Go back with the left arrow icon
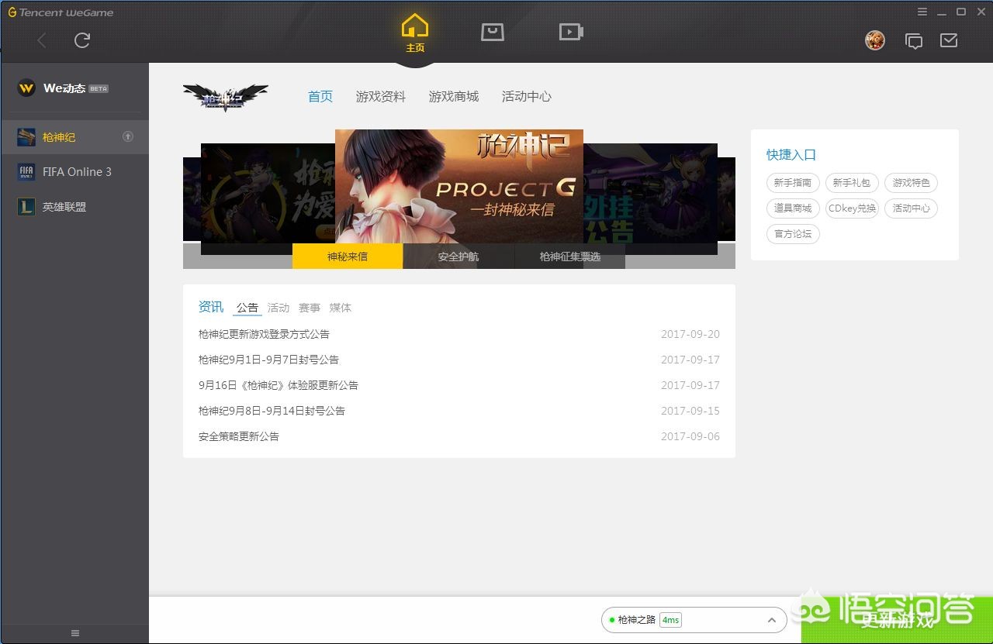993x644 pixels. click(42, 40)
